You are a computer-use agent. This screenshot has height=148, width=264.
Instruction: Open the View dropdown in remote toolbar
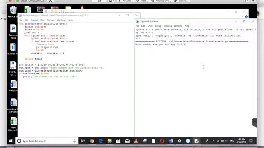142,1
